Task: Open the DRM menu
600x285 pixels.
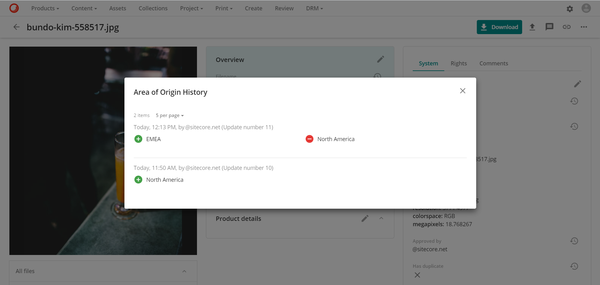Action: tap(314, 8)
